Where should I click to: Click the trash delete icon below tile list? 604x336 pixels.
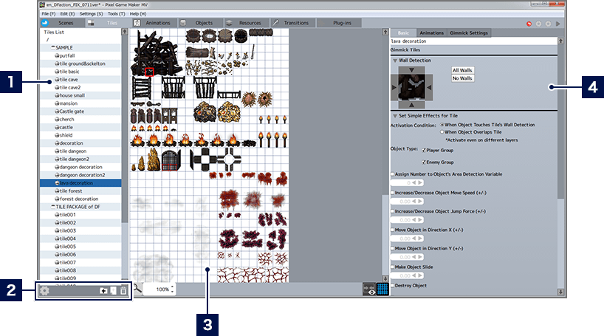(123, 291)
